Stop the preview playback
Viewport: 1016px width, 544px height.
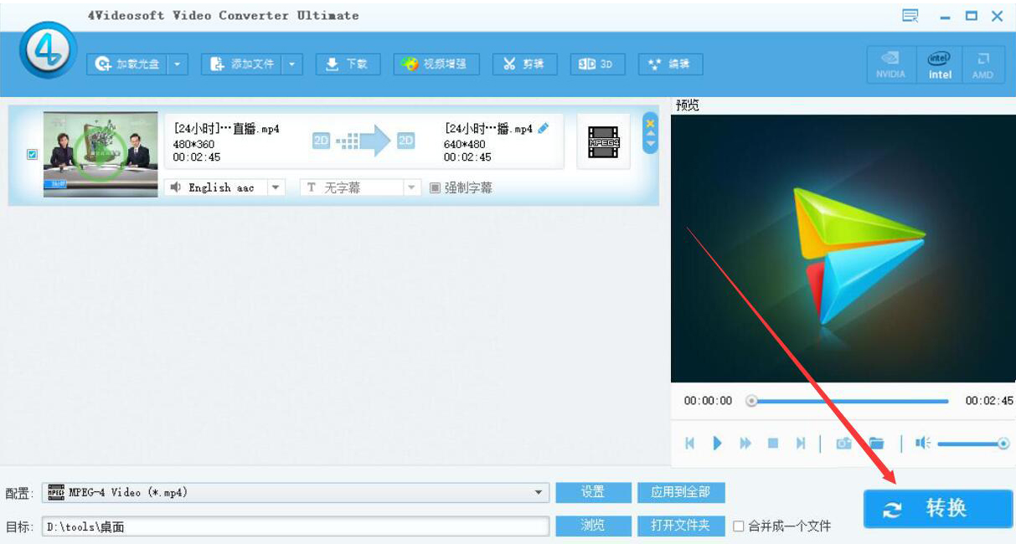click(773, 444)
